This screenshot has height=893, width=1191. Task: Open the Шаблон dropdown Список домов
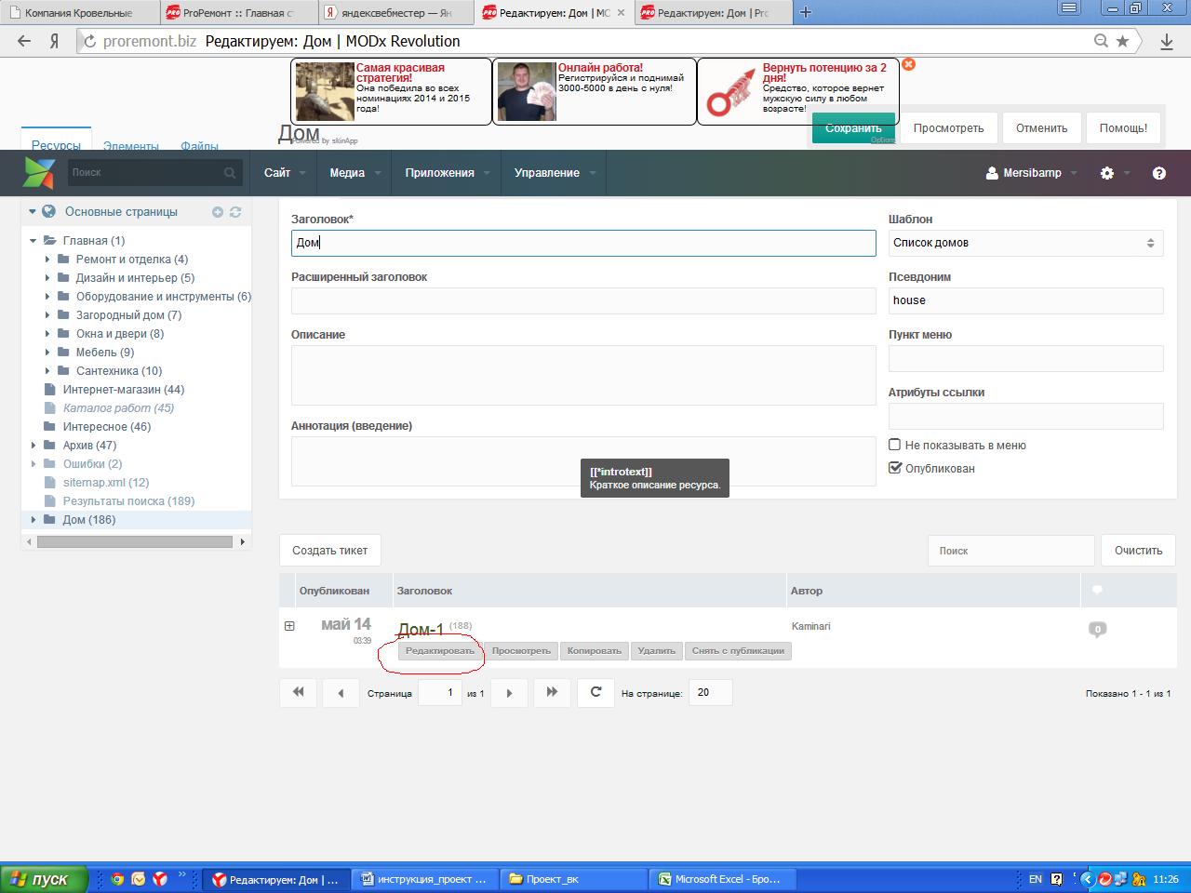click(x=1025, y=243)
